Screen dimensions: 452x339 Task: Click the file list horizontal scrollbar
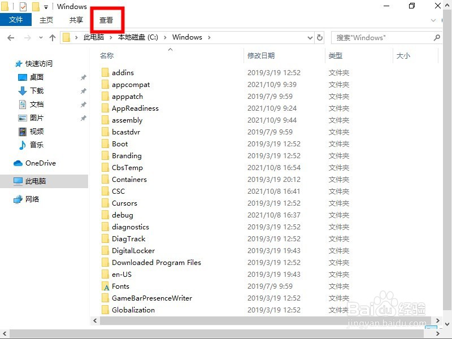click(265, 320)
